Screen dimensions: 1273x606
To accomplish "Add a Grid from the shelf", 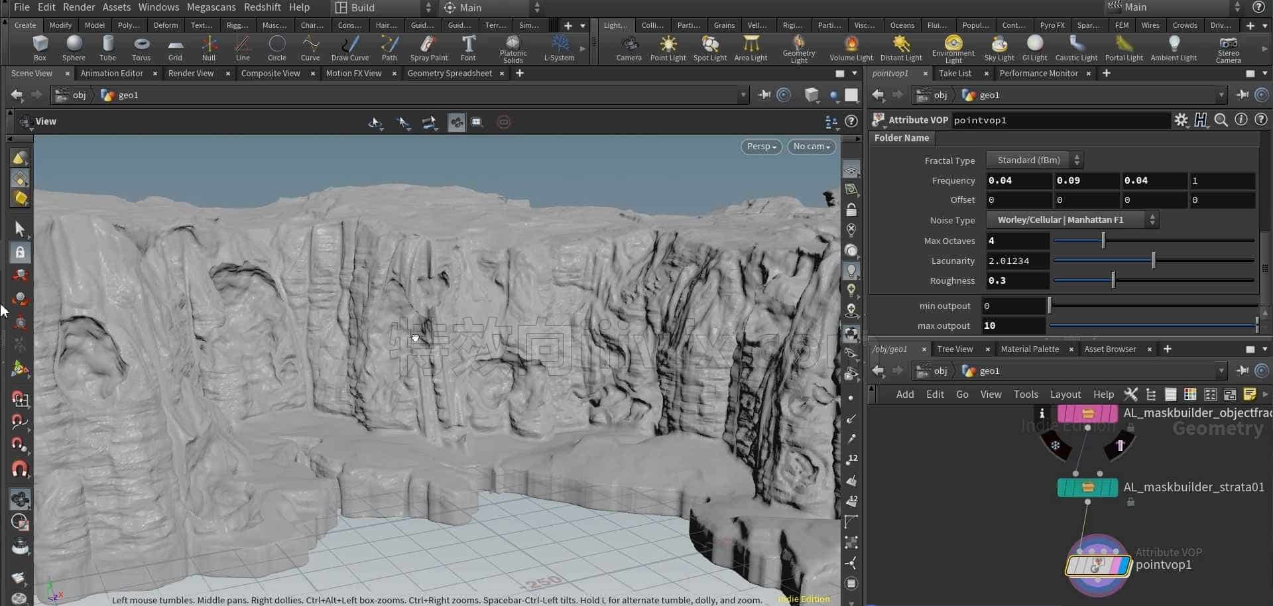I will click(x=175, y=48).
